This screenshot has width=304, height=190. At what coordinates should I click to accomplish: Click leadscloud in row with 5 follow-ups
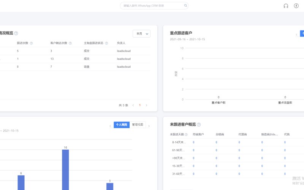(124, 51)
